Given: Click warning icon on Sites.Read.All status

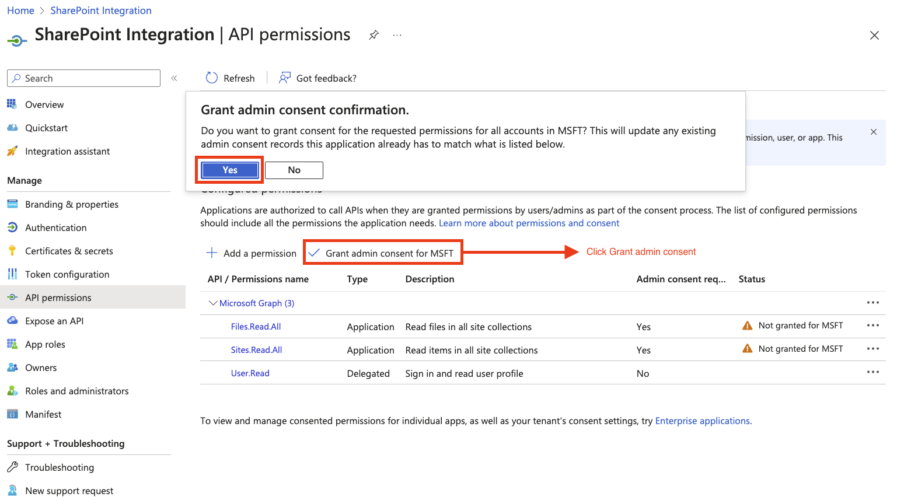Looking at the screenshot, I should [747, 349].
